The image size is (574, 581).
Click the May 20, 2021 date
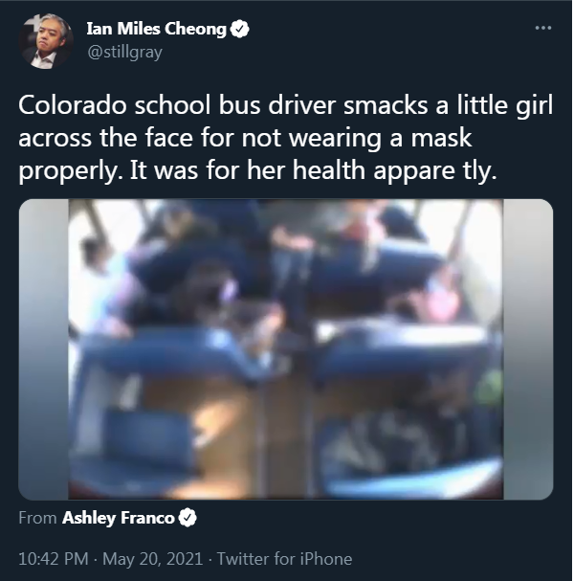pyautogui.click(x=152, y=558)
